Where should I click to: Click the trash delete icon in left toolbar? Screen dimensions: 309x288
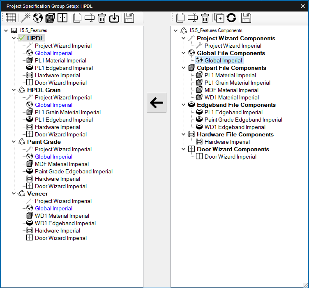point(102,18)
